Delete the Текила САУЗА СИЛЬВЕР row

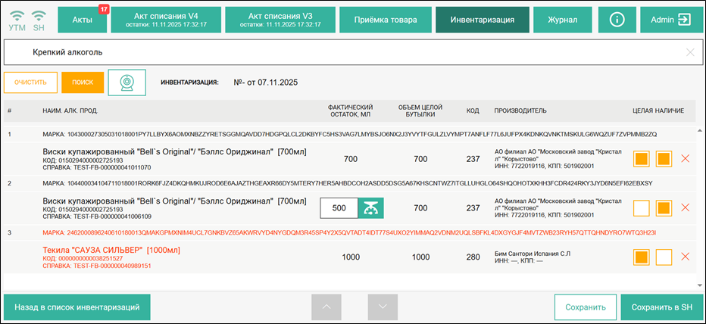pyautogui.click(x=686, y=257)
